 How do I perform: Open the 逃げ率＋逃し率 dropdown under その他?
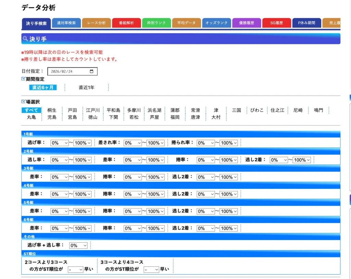(78, 245)
